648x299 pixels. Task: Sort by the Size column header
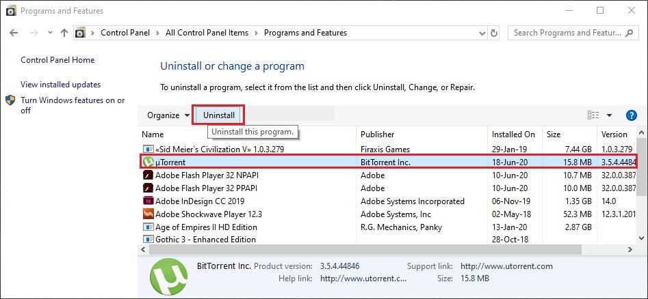554,134
